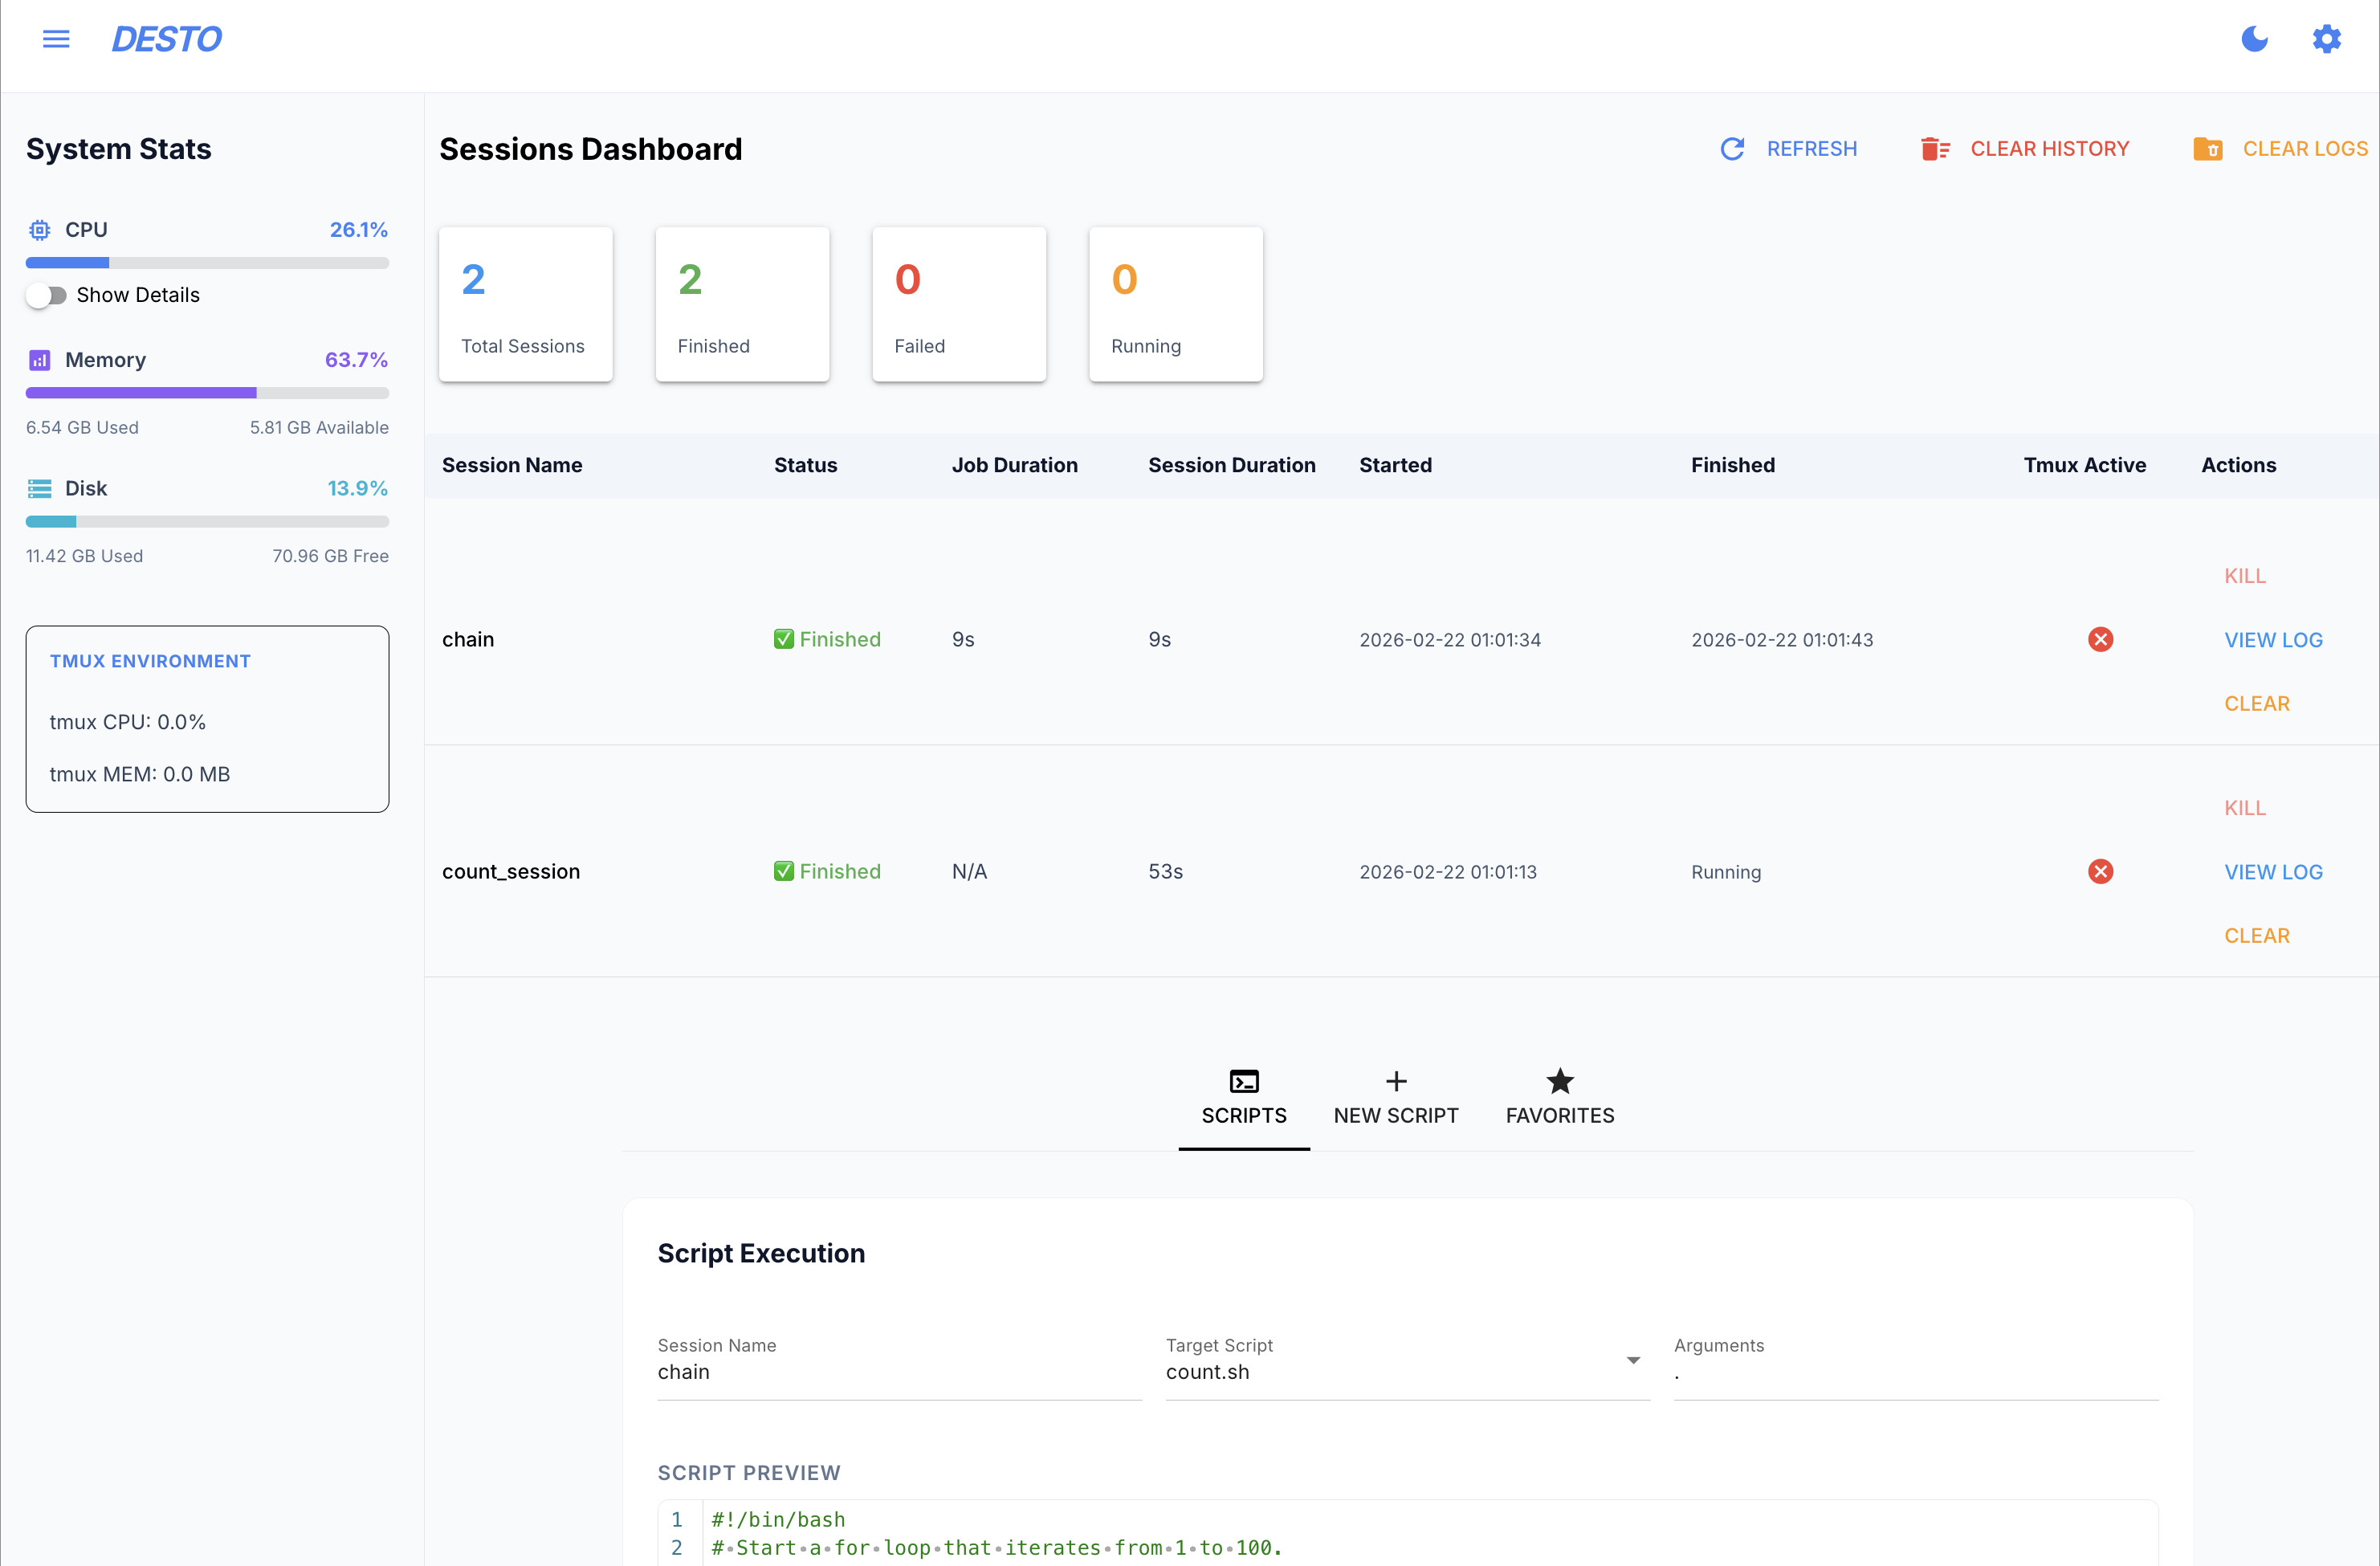The image size is (2380, 1566).
Task: Click the chain session name cell
Action: coord(468,639)
